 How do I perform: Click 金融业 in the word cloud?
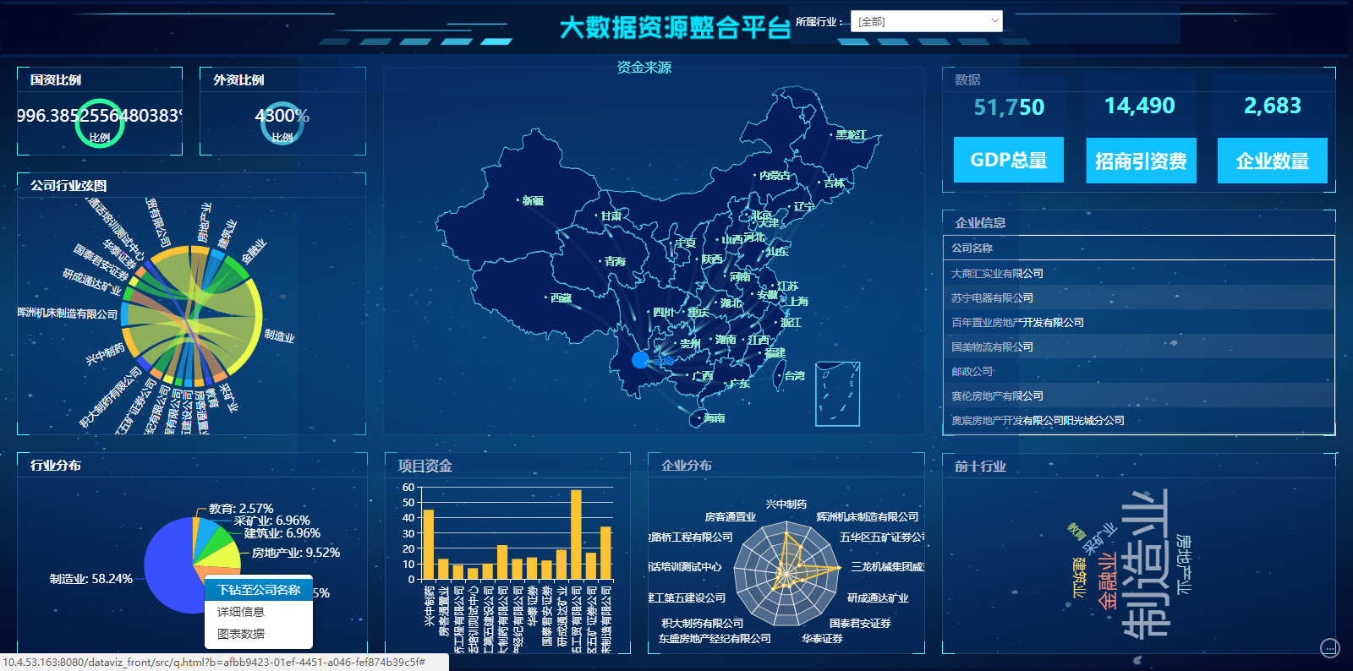coord(1108,581)
